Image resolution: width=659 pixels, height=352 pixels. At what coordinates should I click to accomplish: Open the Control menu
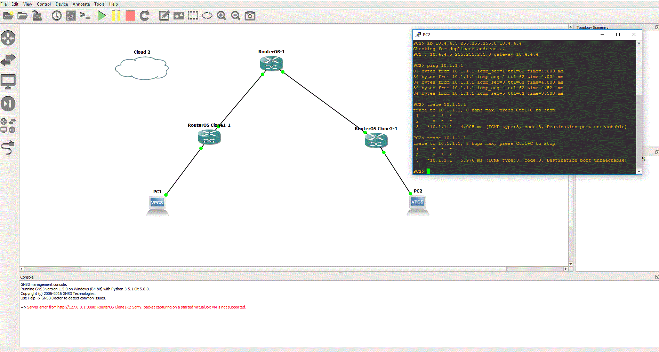point(44,4)
